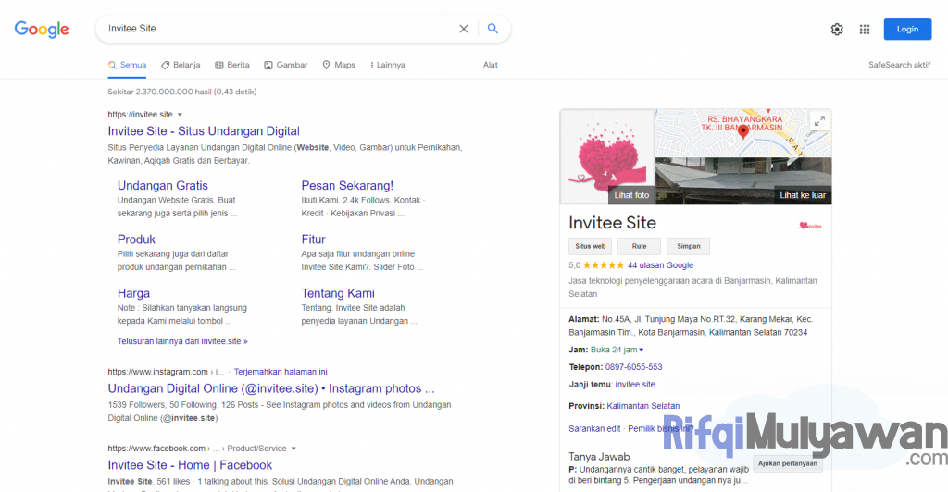Screen dimensions: 948x492
Task: Open the Harga sitelink
Action: 133,293
